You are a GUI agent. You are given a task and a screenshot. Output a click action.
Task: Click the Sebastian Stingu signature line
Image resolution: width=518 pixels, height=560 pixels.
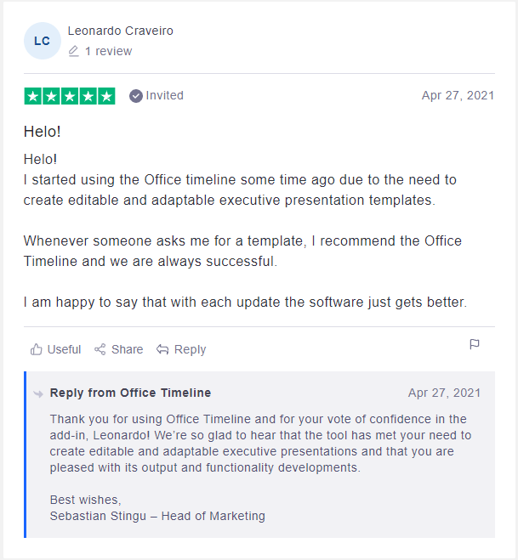pyautogui.click(x=157, y=516)
